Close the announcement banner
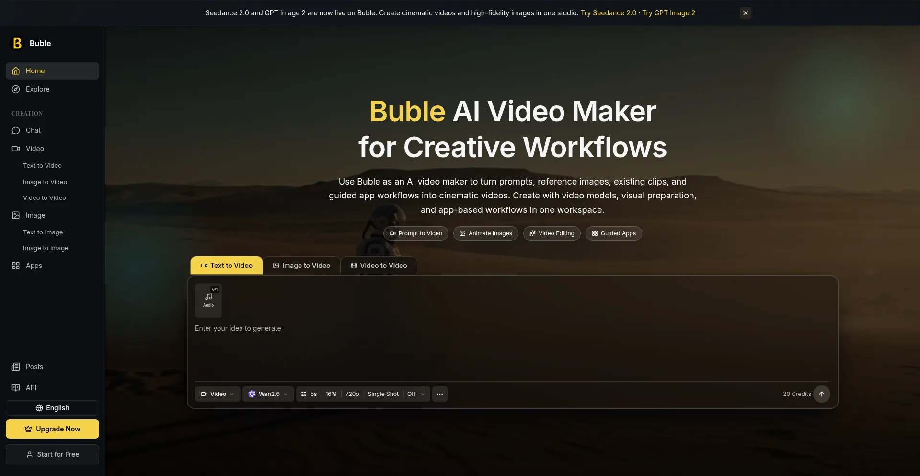This screenshot has height=476, width=920. coord(746,13)
